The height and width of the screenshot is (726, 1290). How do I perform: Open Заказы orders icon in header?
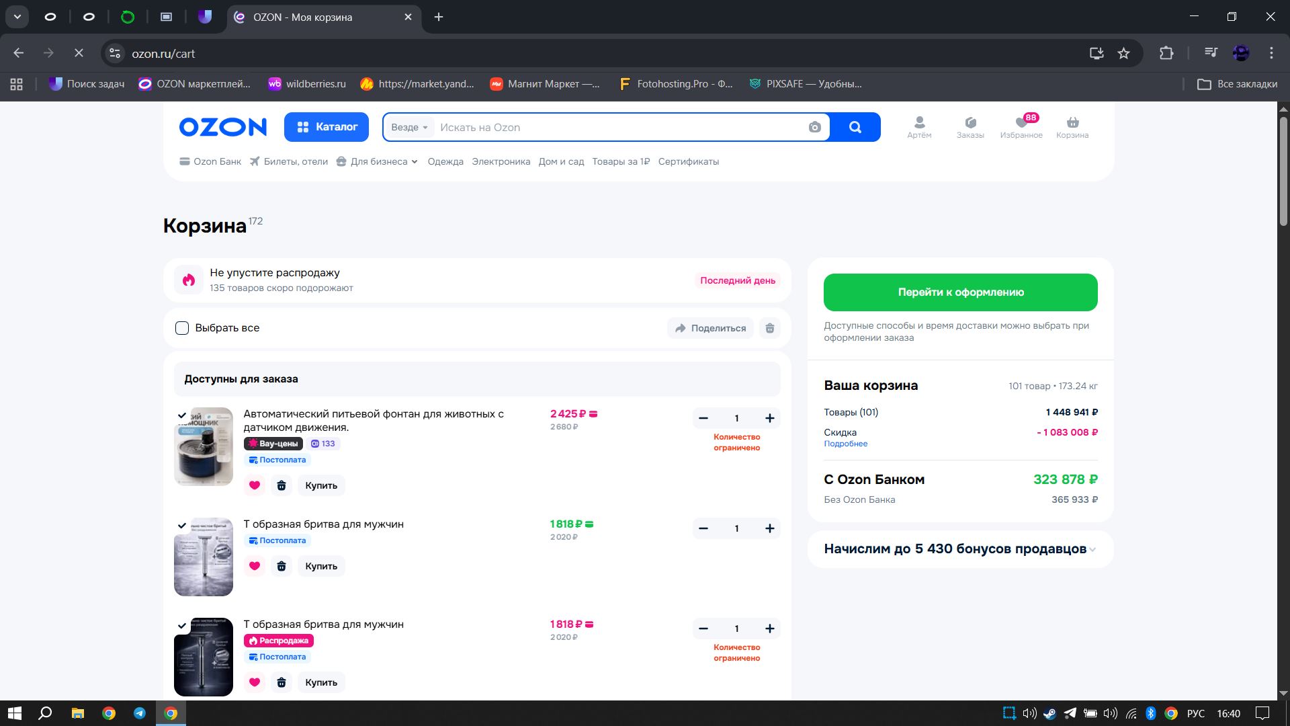coord(970,126)
